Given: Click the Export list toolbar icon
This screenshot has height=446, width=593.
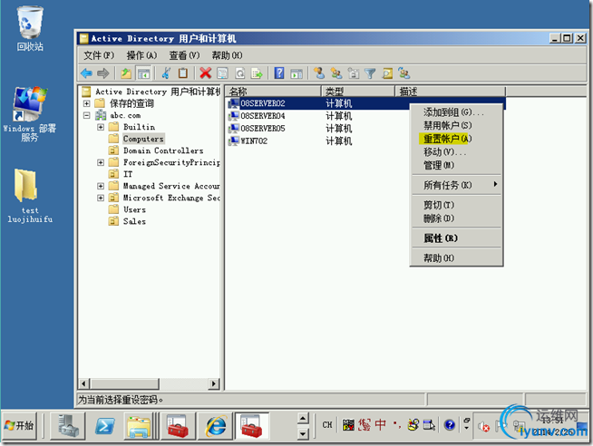Looking at the screenshot, I should tap(257, 73).
